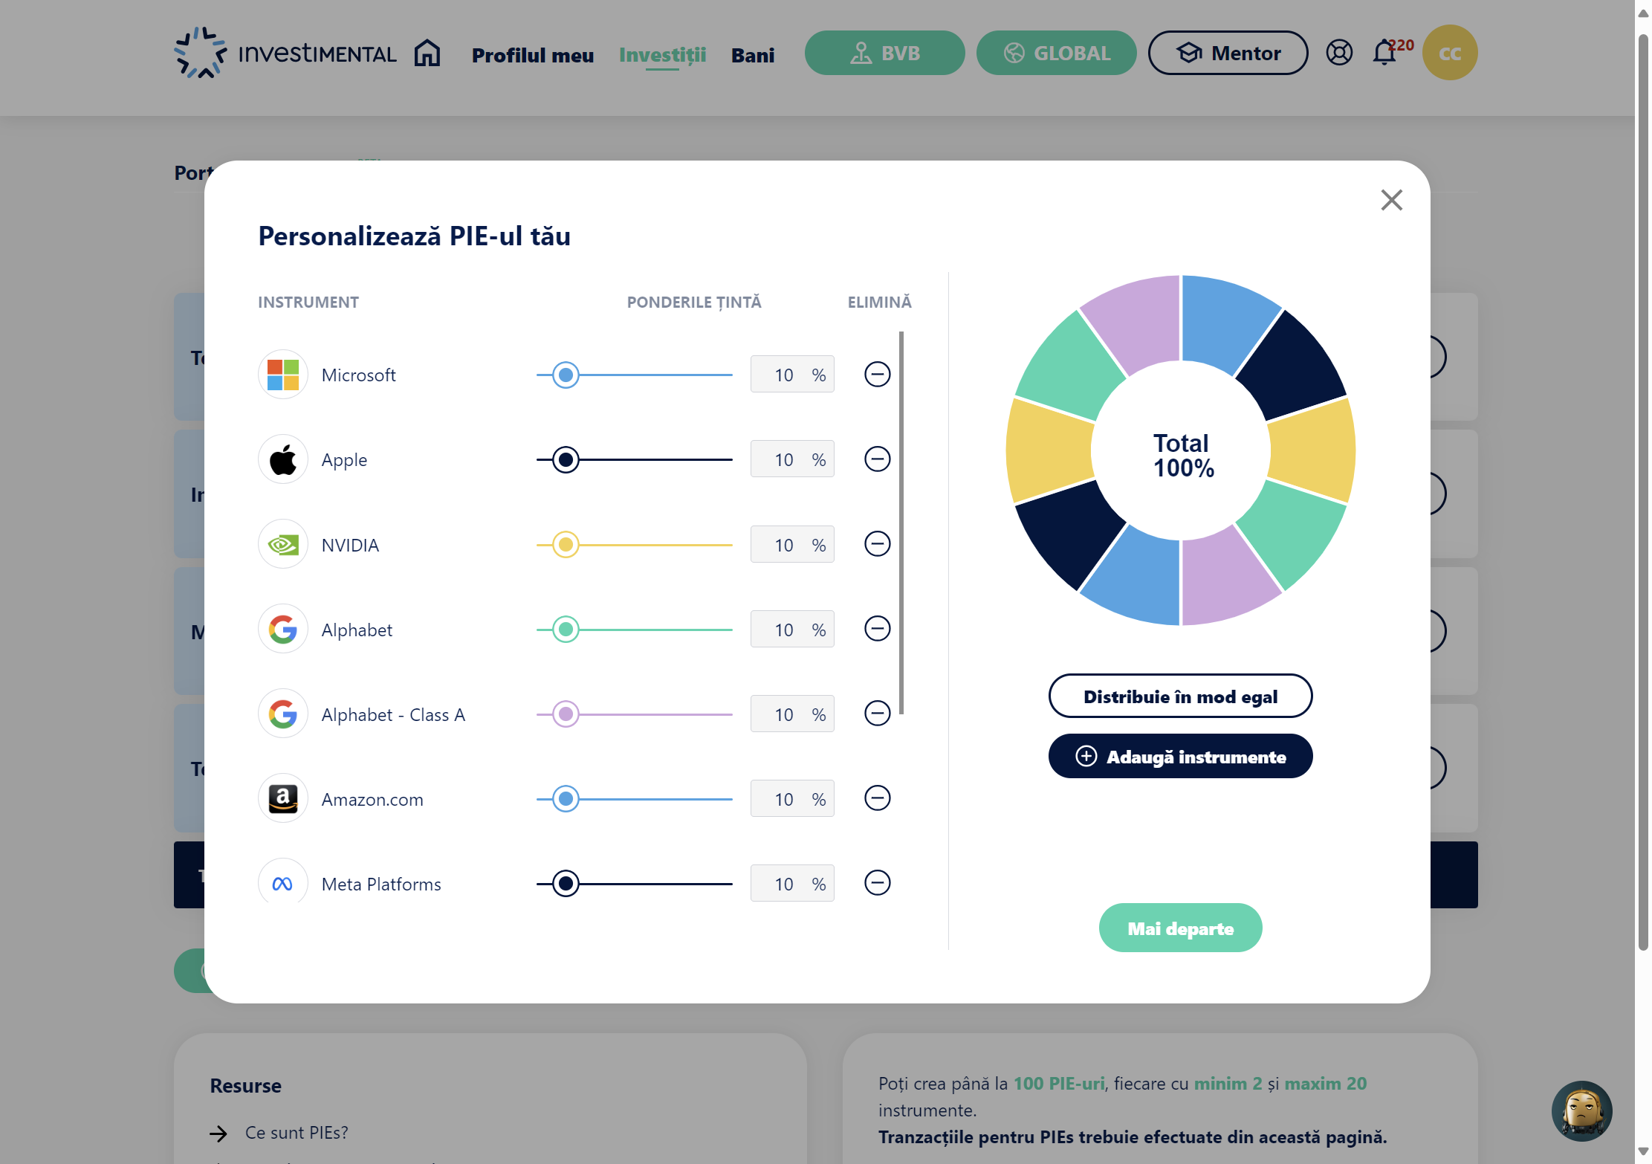
Task: Open the Investiții menu
Action: pyautogui.click(x=662, y=55)
